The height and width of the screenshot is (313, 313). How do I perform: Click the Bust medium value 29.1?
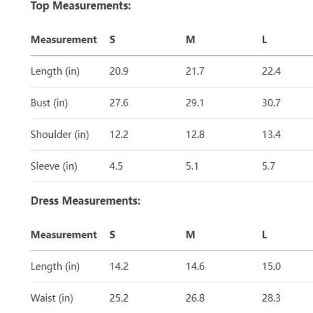[195, 103]
